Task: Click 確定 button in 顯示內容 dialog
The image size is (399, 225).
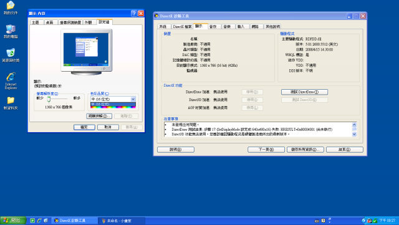Action: [x=85, y=127]
